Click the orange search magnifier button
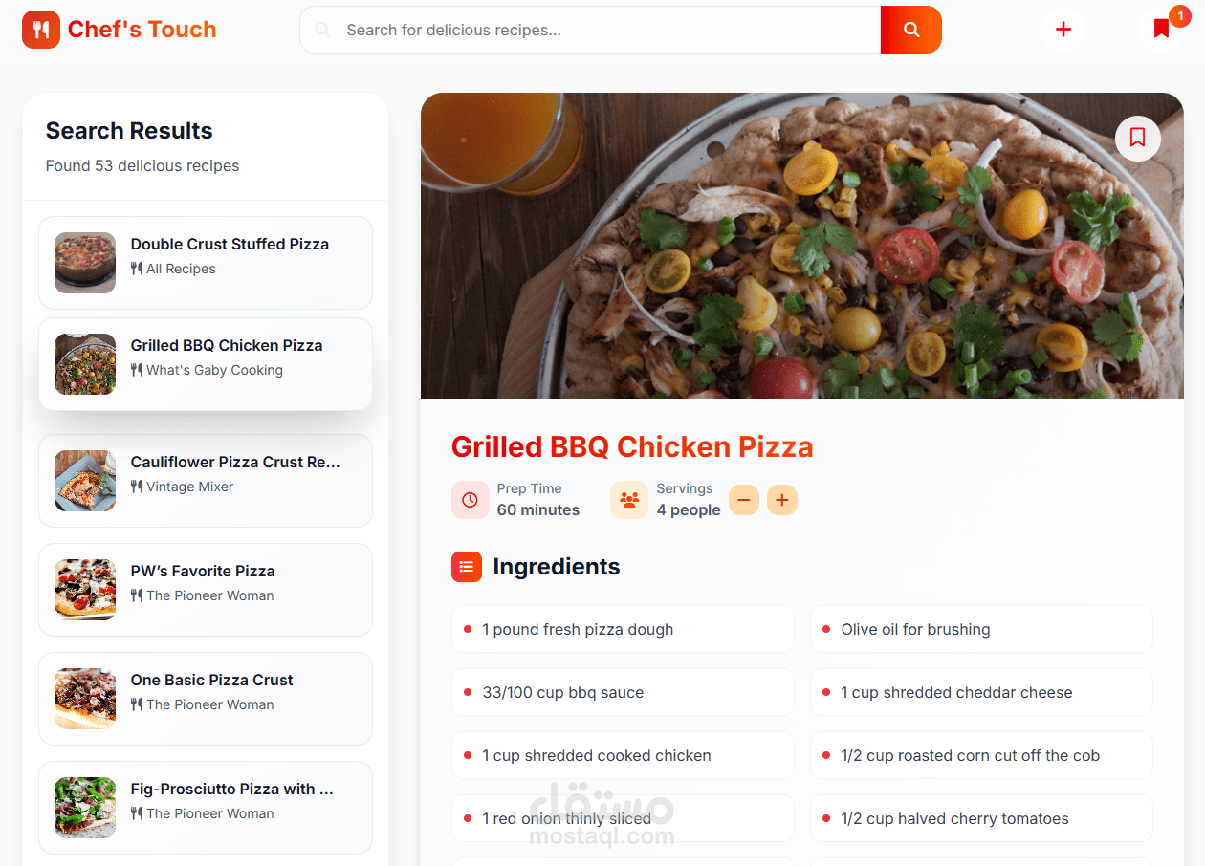 pyautogui.click(x=910, y=30)
